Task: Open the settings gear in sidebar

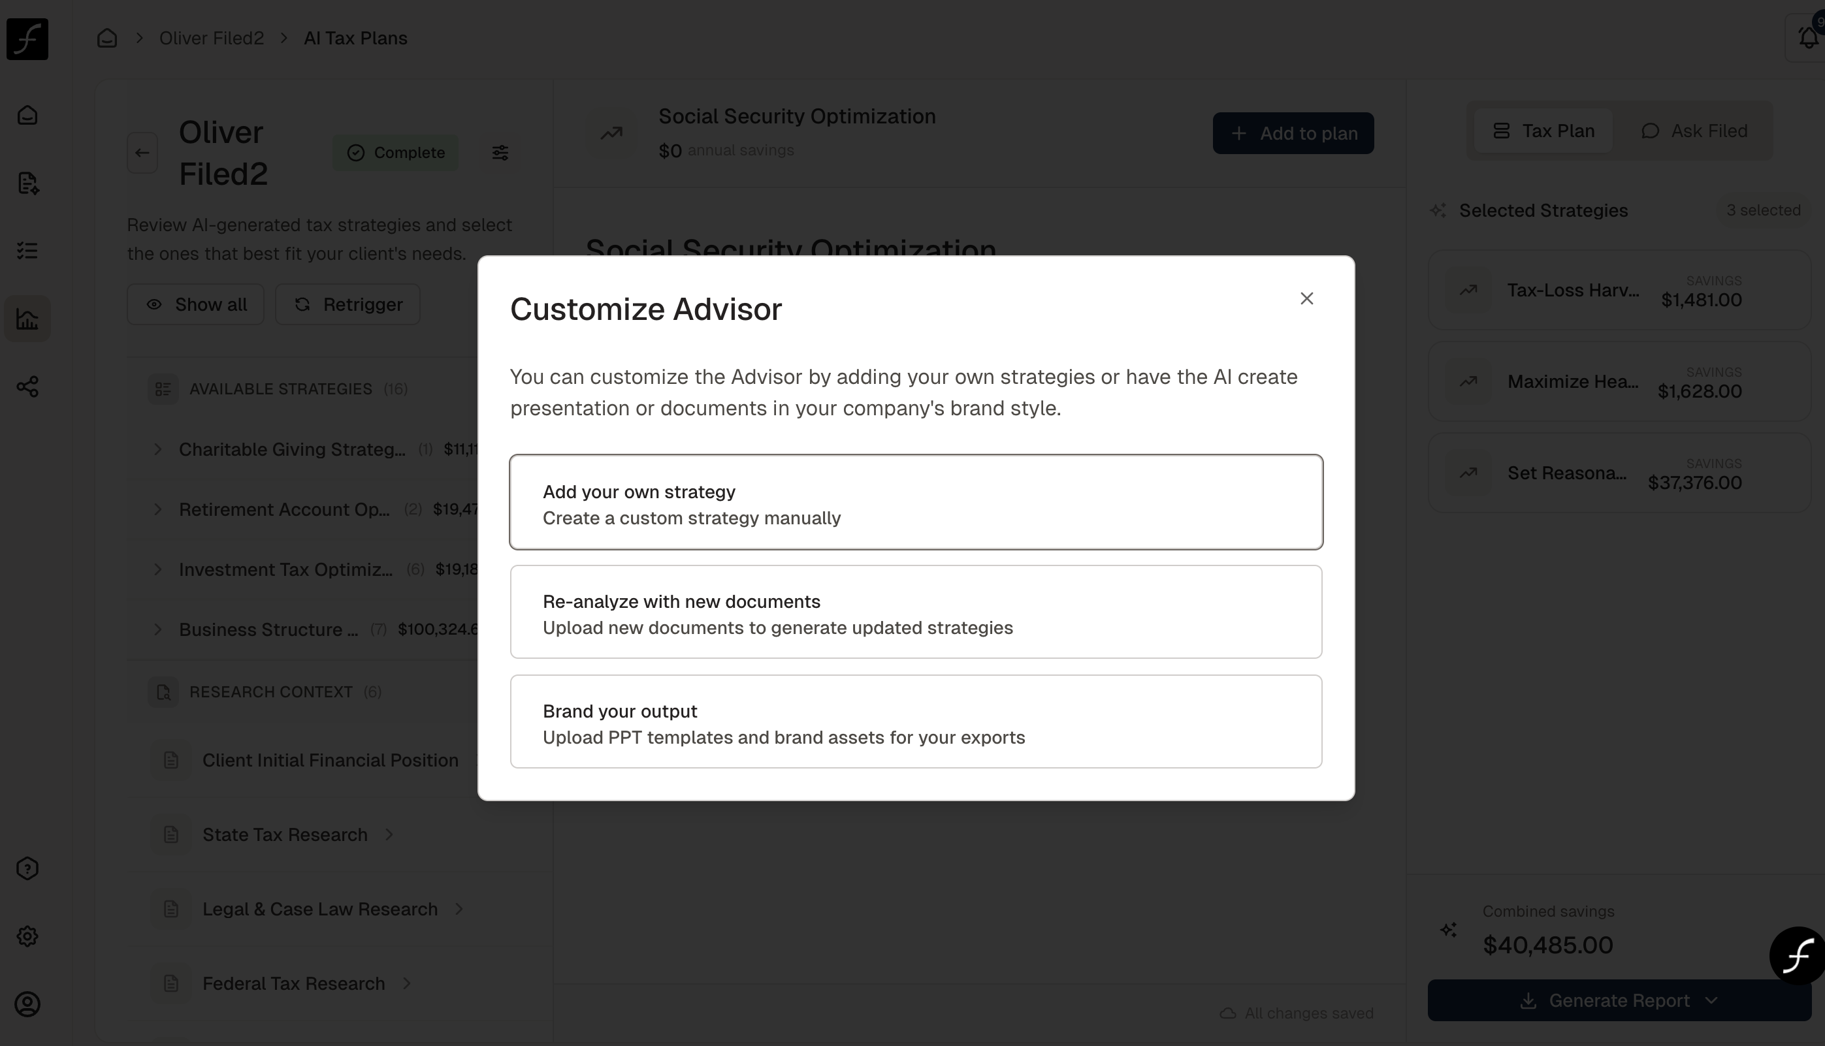Action: pos(27,936)
